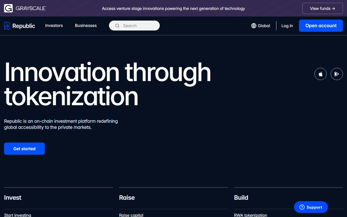Click the GRAYSCALE wordmark text
Screen dimensions: 347x217
(31, 9)
